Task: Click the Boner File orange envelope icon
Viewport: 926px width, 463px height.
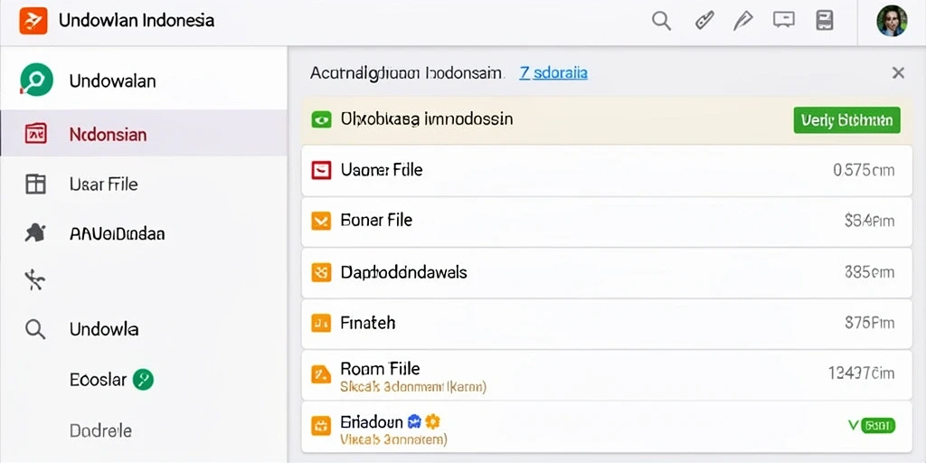Action: 321,221
